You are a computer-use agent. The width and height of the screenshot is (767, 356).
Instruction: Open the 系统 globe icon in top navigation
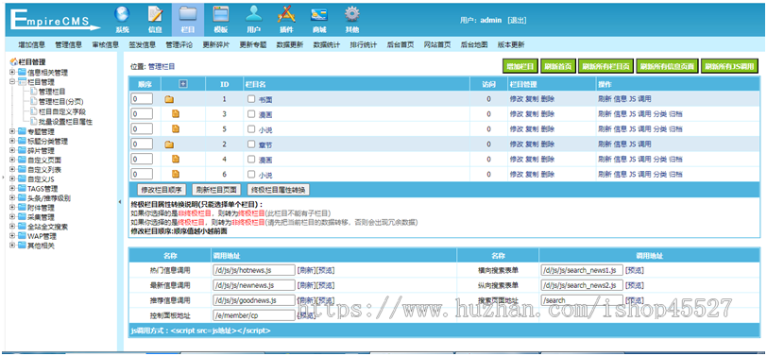tap(122, 13)
